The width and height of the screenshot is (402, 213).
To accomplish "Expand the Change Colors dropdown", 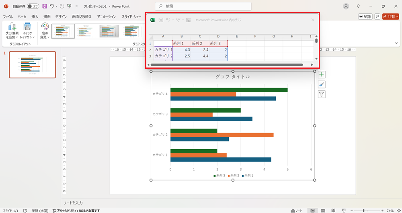I will click(x=45, y=31).
